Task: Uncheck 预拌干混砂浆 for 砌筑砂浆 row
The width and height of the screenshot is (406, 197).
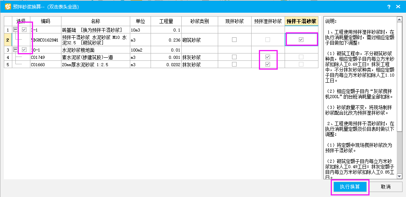Action: 301,40
